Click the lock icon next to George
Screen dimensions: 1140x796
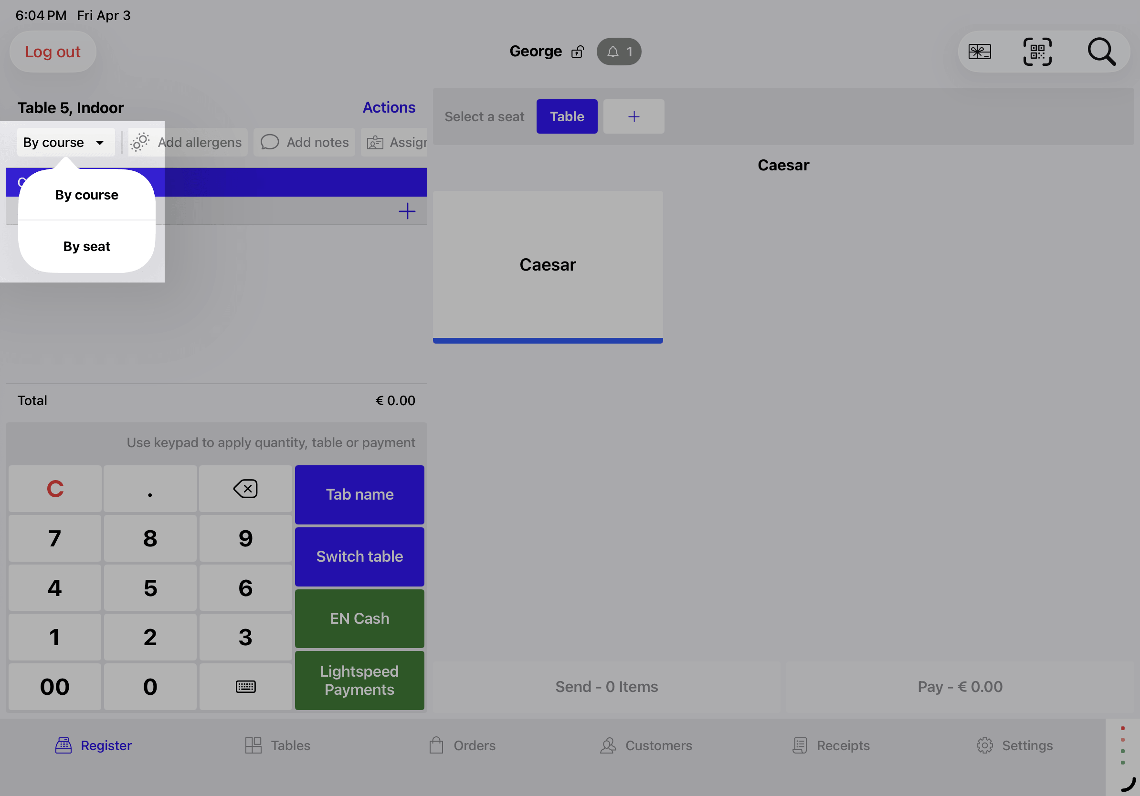578,51
